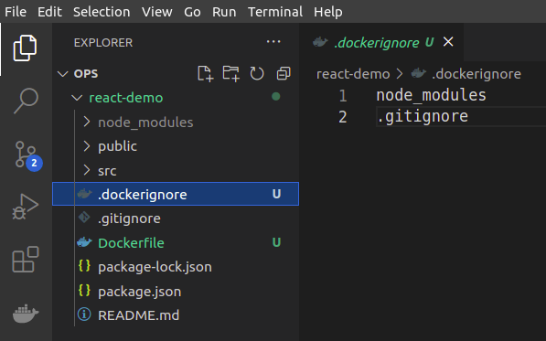Open the File menu
The width and height of the screenshot is (546, 341).
16,12
